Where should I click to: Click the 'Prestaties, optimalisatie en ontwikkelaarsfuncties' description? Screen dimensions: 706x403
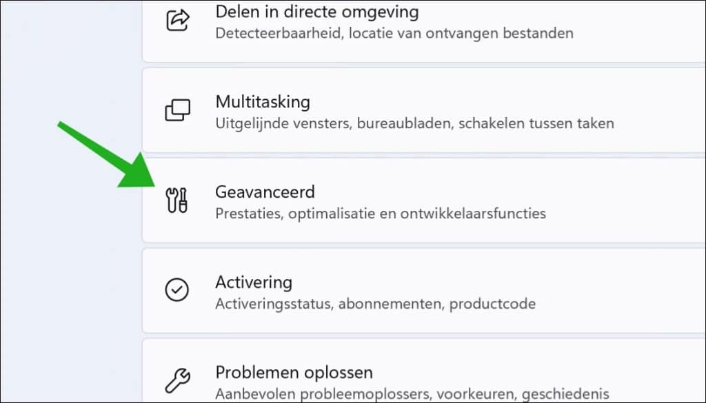tap(381, 214)
